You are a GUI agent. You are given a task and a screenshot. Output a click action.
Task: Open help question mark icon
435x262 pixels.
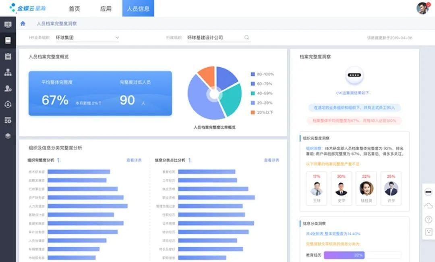coord(428,219)
